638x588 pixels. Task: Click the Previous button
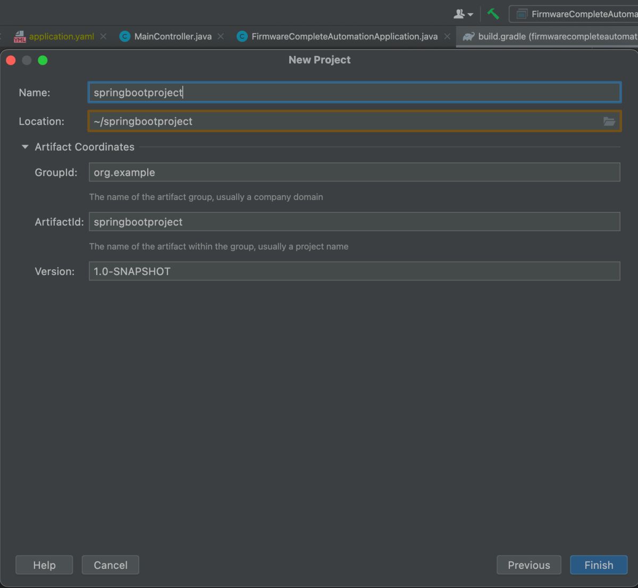click(x=529, y=565)
